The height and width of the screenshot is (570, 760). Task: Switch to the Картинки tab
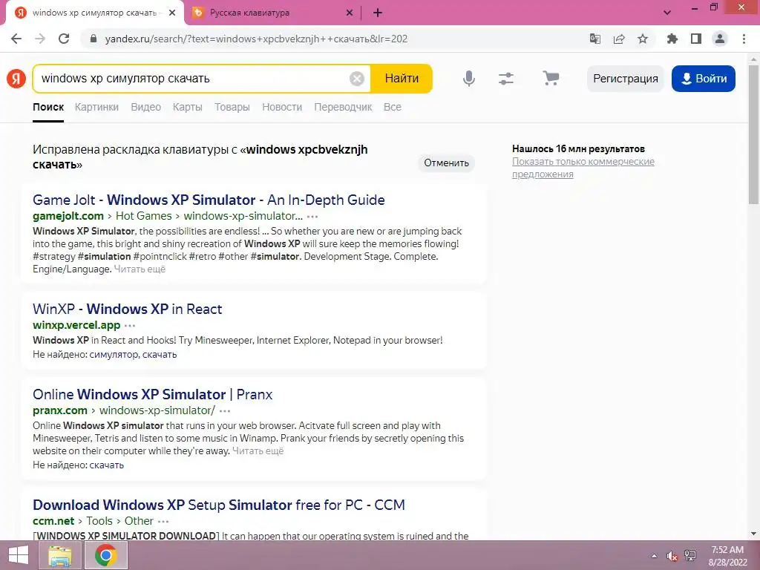(x=96, y=107)
